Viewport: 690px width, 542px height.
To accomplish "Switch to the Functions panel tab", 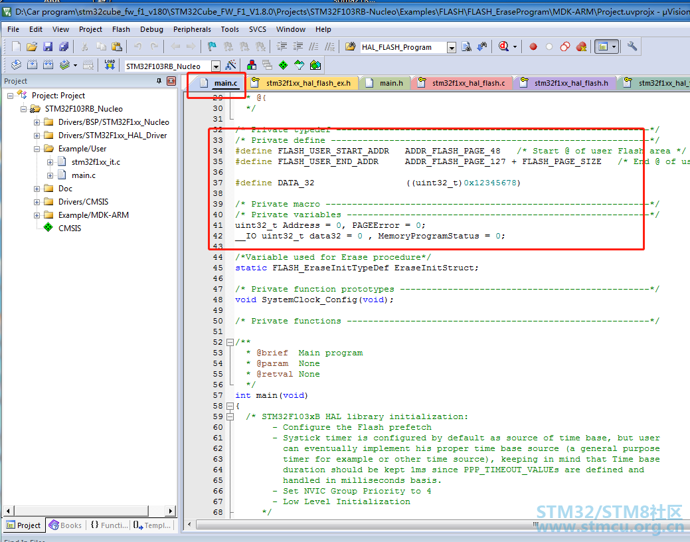I will point(109,525).
